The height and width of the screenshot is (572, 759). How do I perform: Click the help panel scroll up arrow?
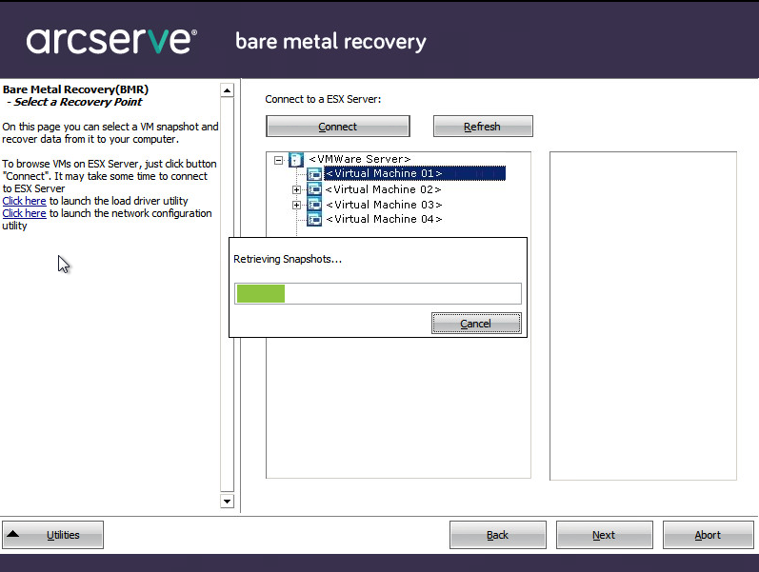[227, 90]
